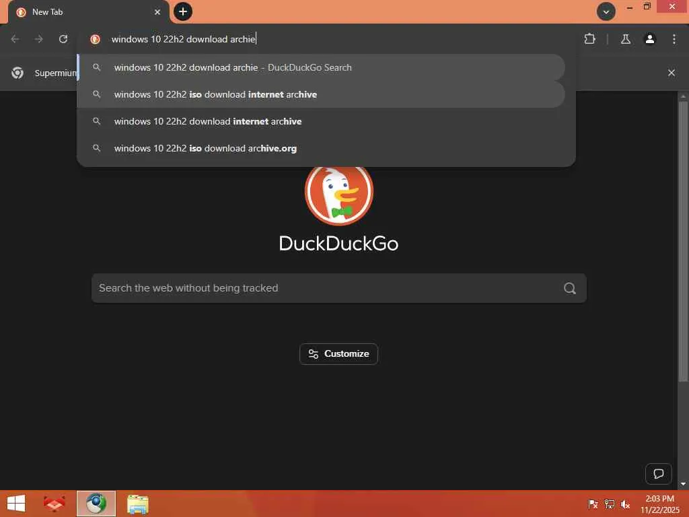Click the scrollbar down arrow
The width and height of the screenshot is (689, 517).
click(683, 485)
